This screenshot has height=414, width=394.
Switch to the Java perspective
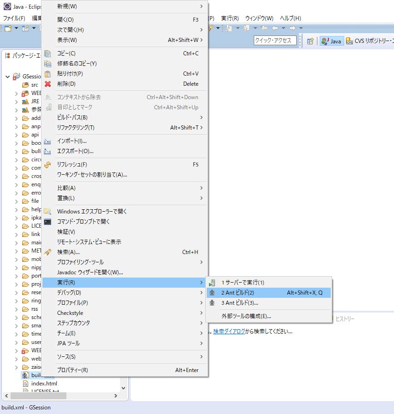pyautogui.click(x=332, y=41)
